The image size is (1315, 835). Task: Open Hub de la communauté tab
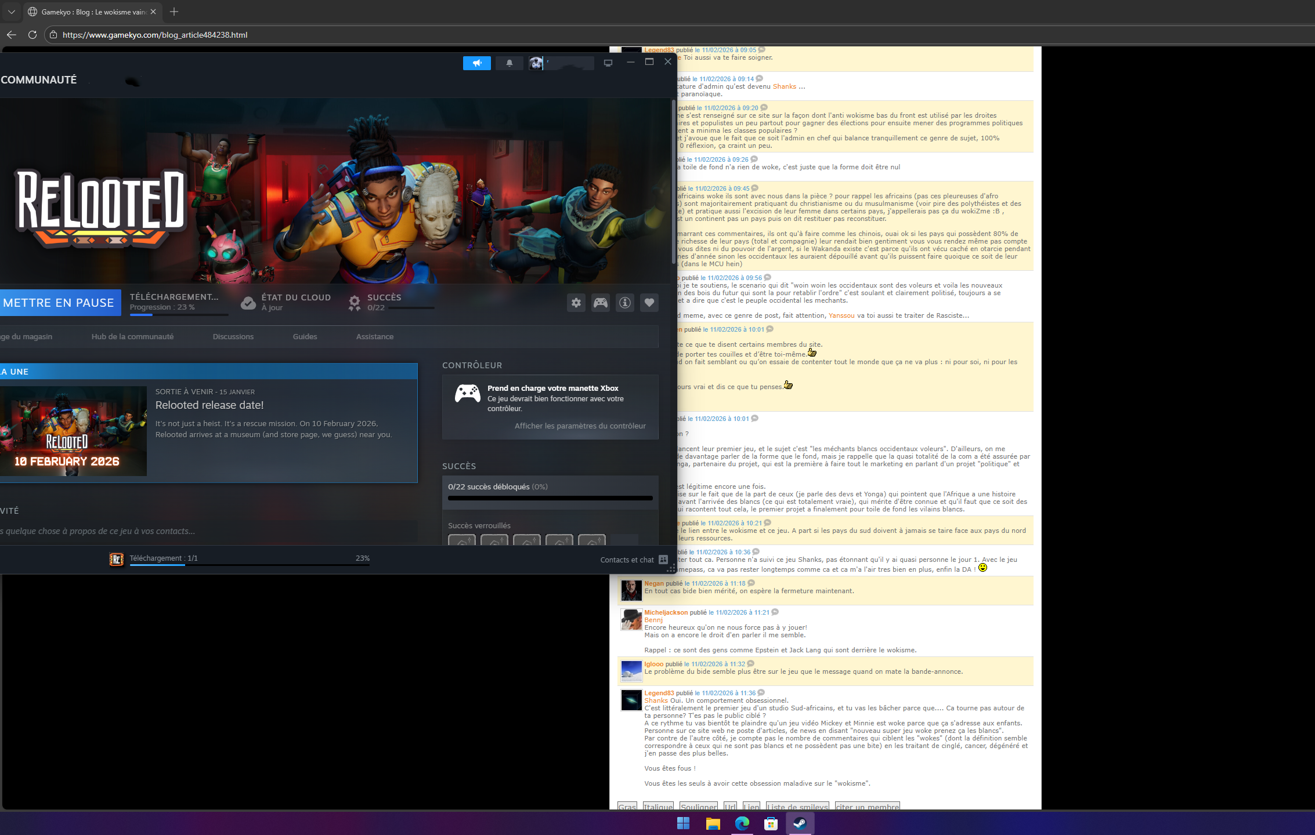(132, 336)
